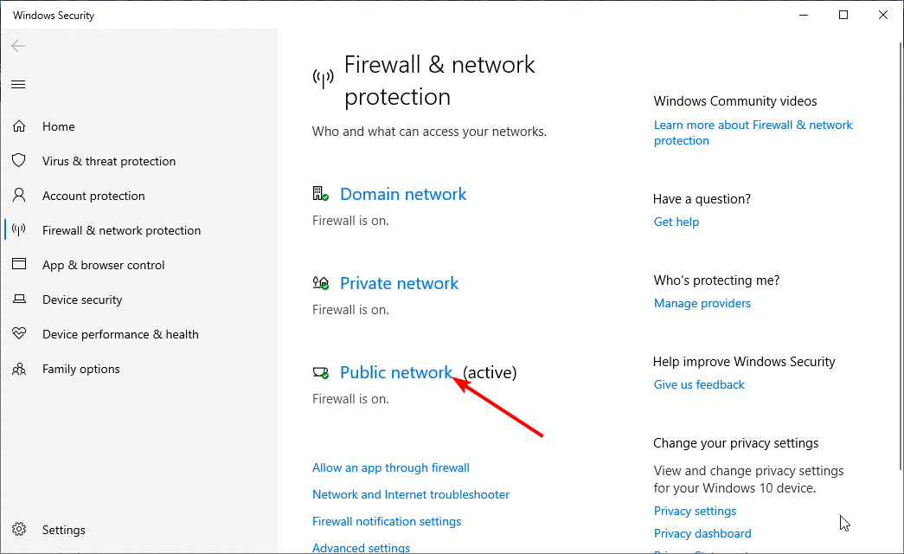Click the Home icon in sidebar
The height and width of the screenshot is (554, 904).
tap(19, 126)
